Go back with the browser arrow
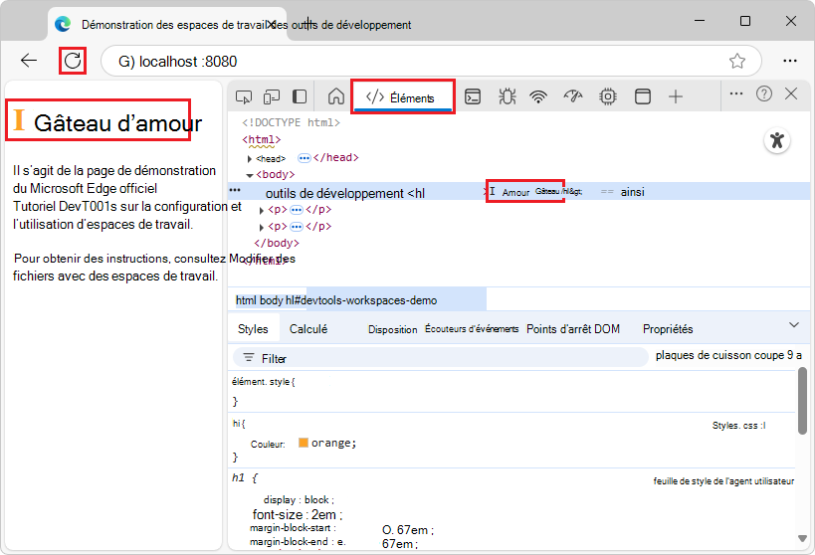 pos(29,61)
